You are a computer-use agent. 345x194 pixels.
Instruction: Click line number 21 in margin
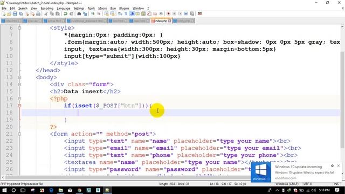[x=9, y=134]
